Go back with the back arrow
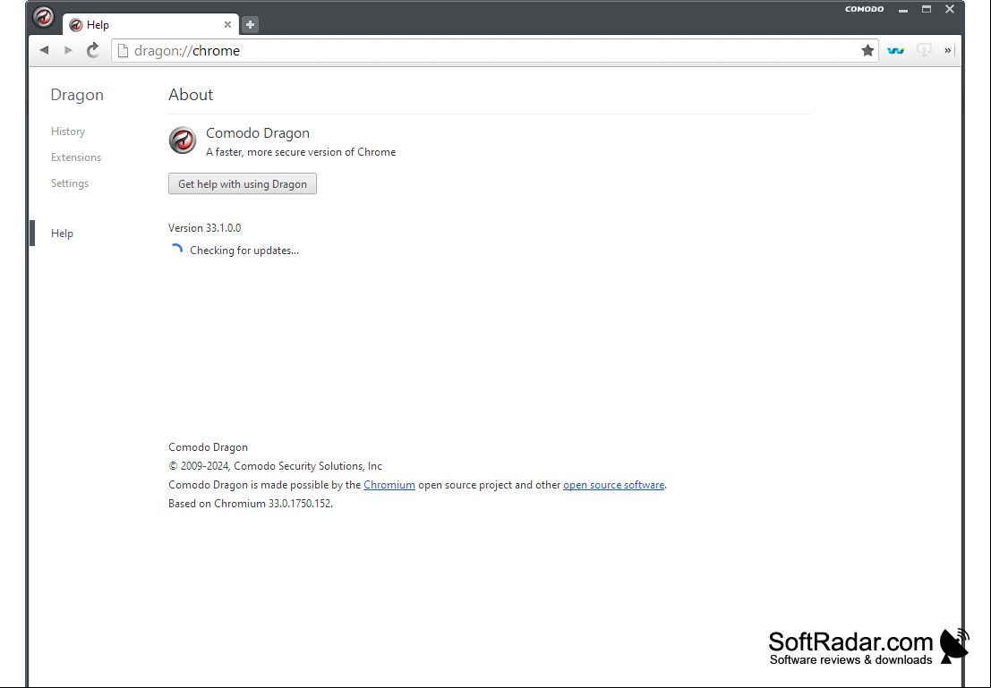 tap(44, 50)
